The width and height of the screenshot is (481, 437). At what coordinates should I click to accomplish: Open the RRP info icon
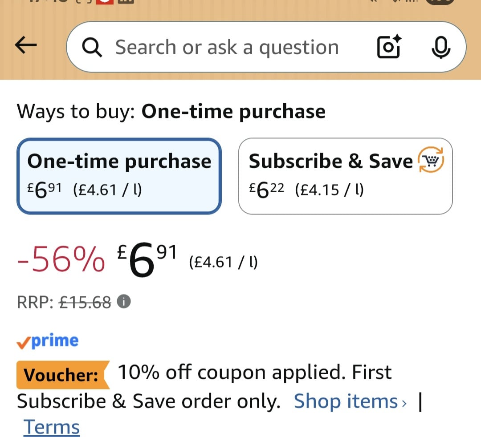tap(124, 303)
